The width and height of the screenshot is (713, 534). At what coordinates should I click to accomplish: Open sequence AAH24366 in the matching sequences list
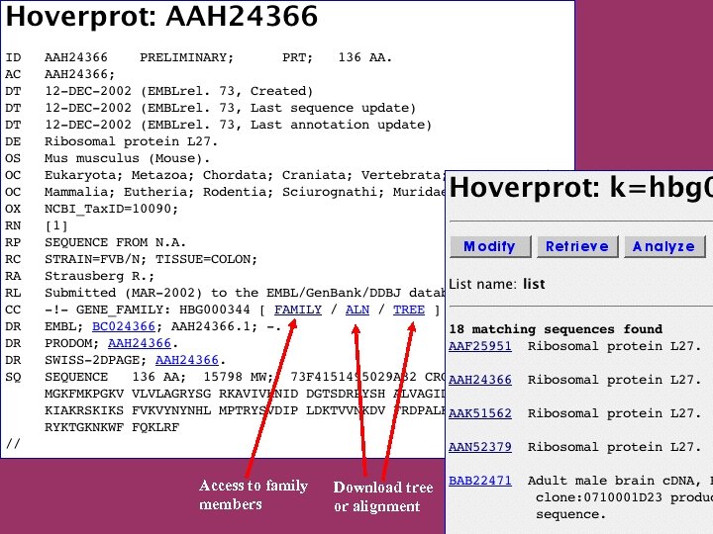coord(479,380)
